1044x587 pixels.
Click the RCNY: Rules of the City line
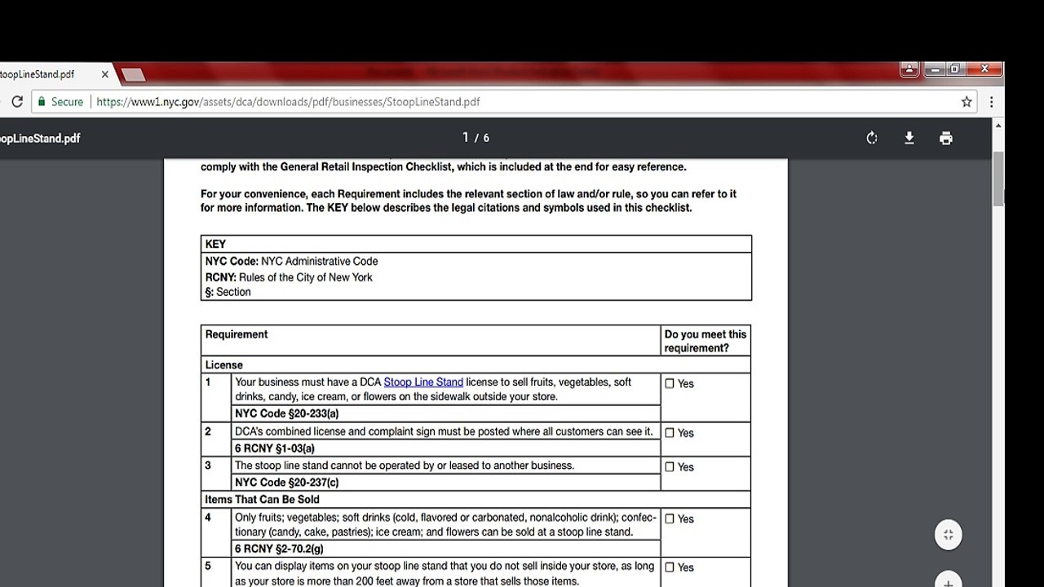pos(289,277)
